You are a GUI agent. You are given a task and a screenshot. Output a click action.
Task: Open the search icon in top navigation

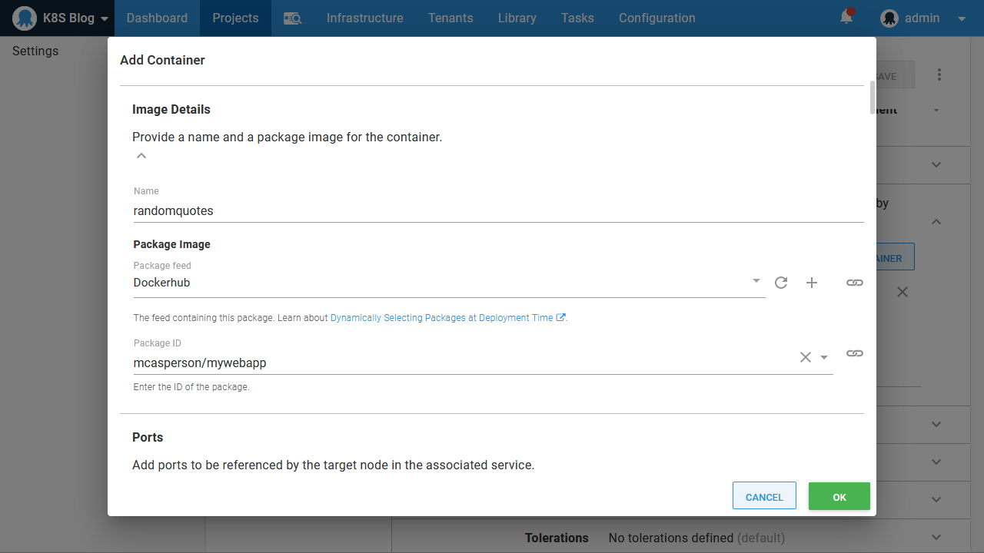click(292, 18)
